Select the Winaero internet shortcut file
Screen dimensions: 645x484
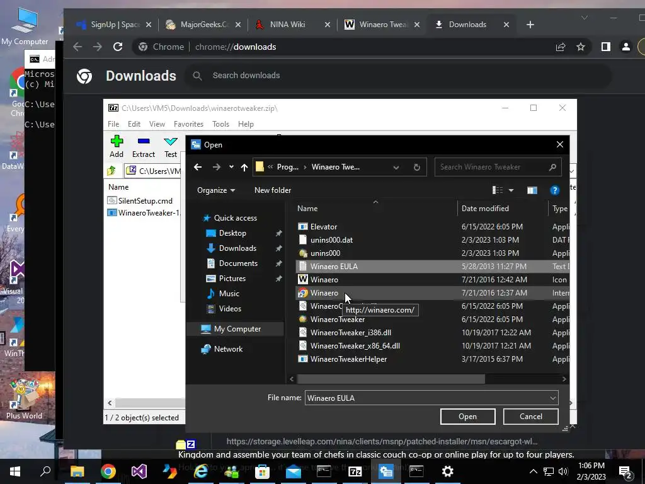point(324,292)
